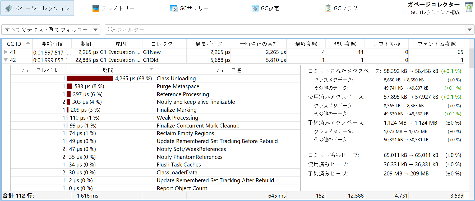
Task: Click the 合計 112 行 summary label
Action: coord(18,195)
